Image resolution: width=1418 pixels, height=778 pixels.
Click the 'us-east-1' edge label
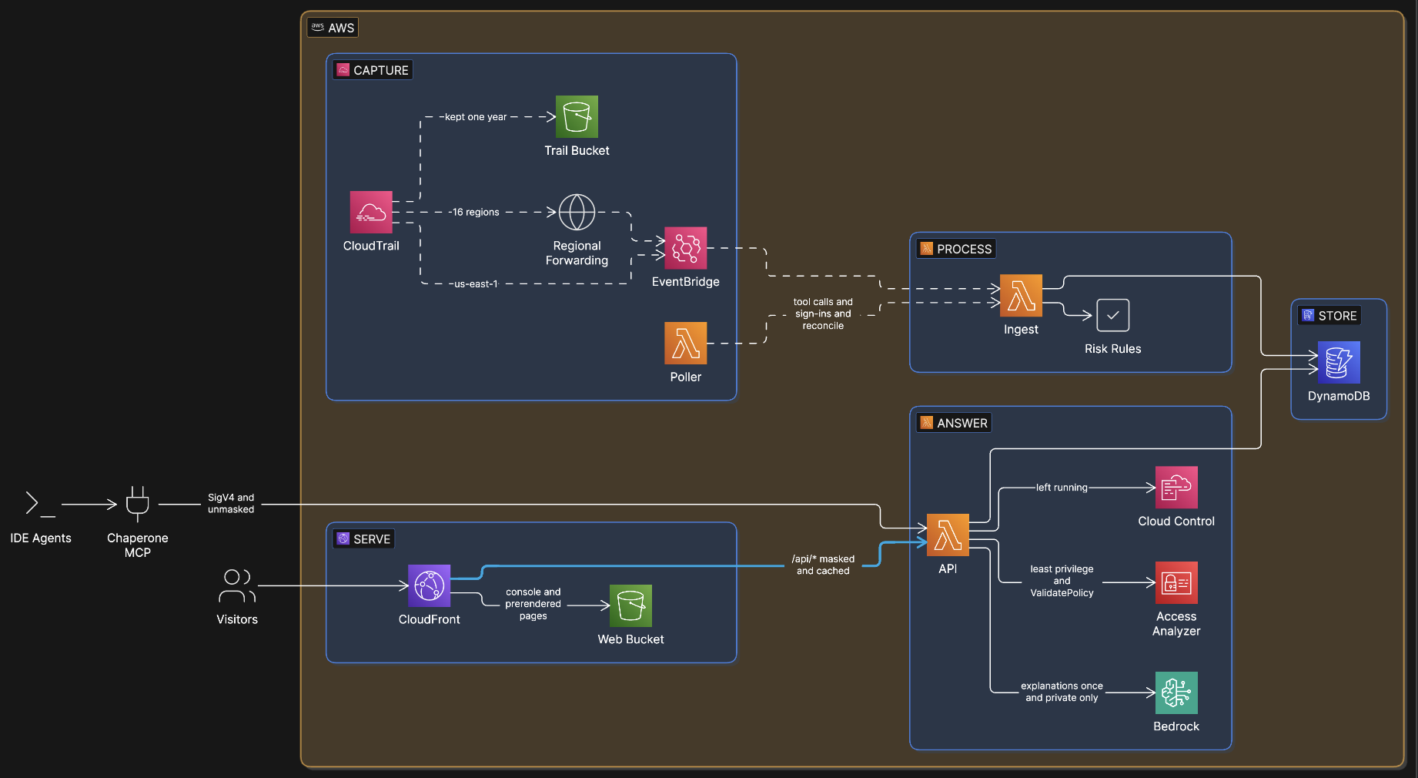point(476,284)
